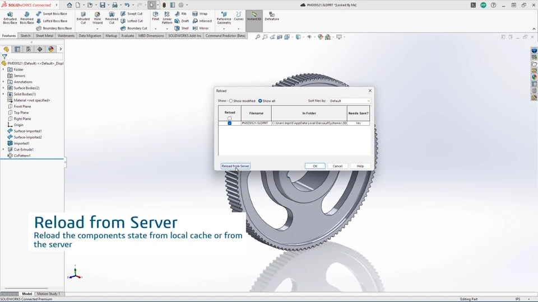The height and width of the screenshot is (302, 538).
Task: Expand the Cut-Extrude1 feature
Action: 3,150
